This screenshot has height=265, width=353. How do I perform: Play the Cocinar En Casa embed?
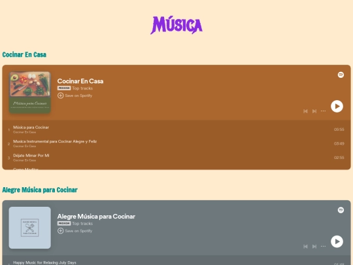pyautogui.click(x=337, y=106)
